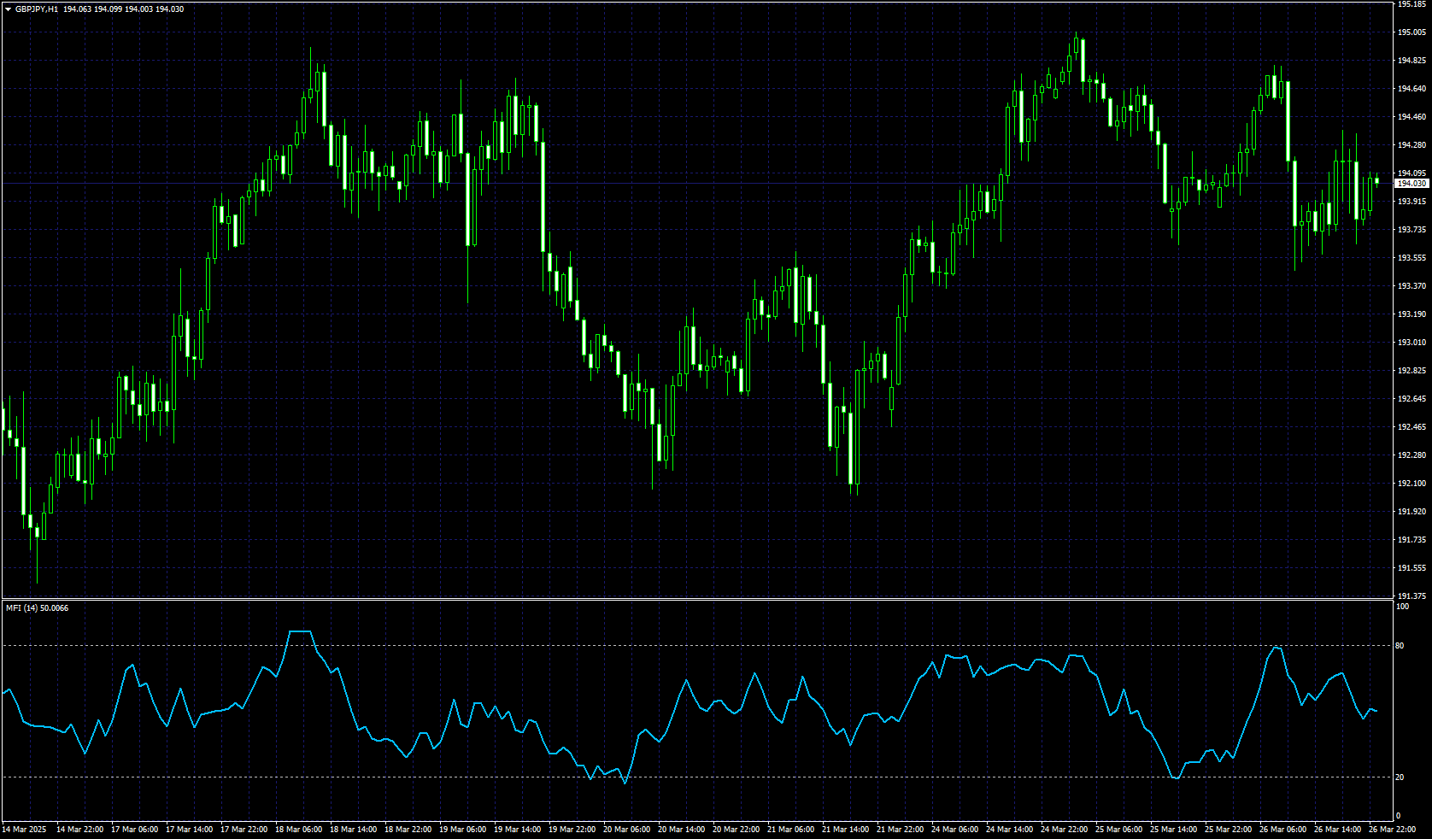The height and width of the screenshot is (839, 1432).
Task: Select the OHLC values in chart header
Action: tap(123, 9)
